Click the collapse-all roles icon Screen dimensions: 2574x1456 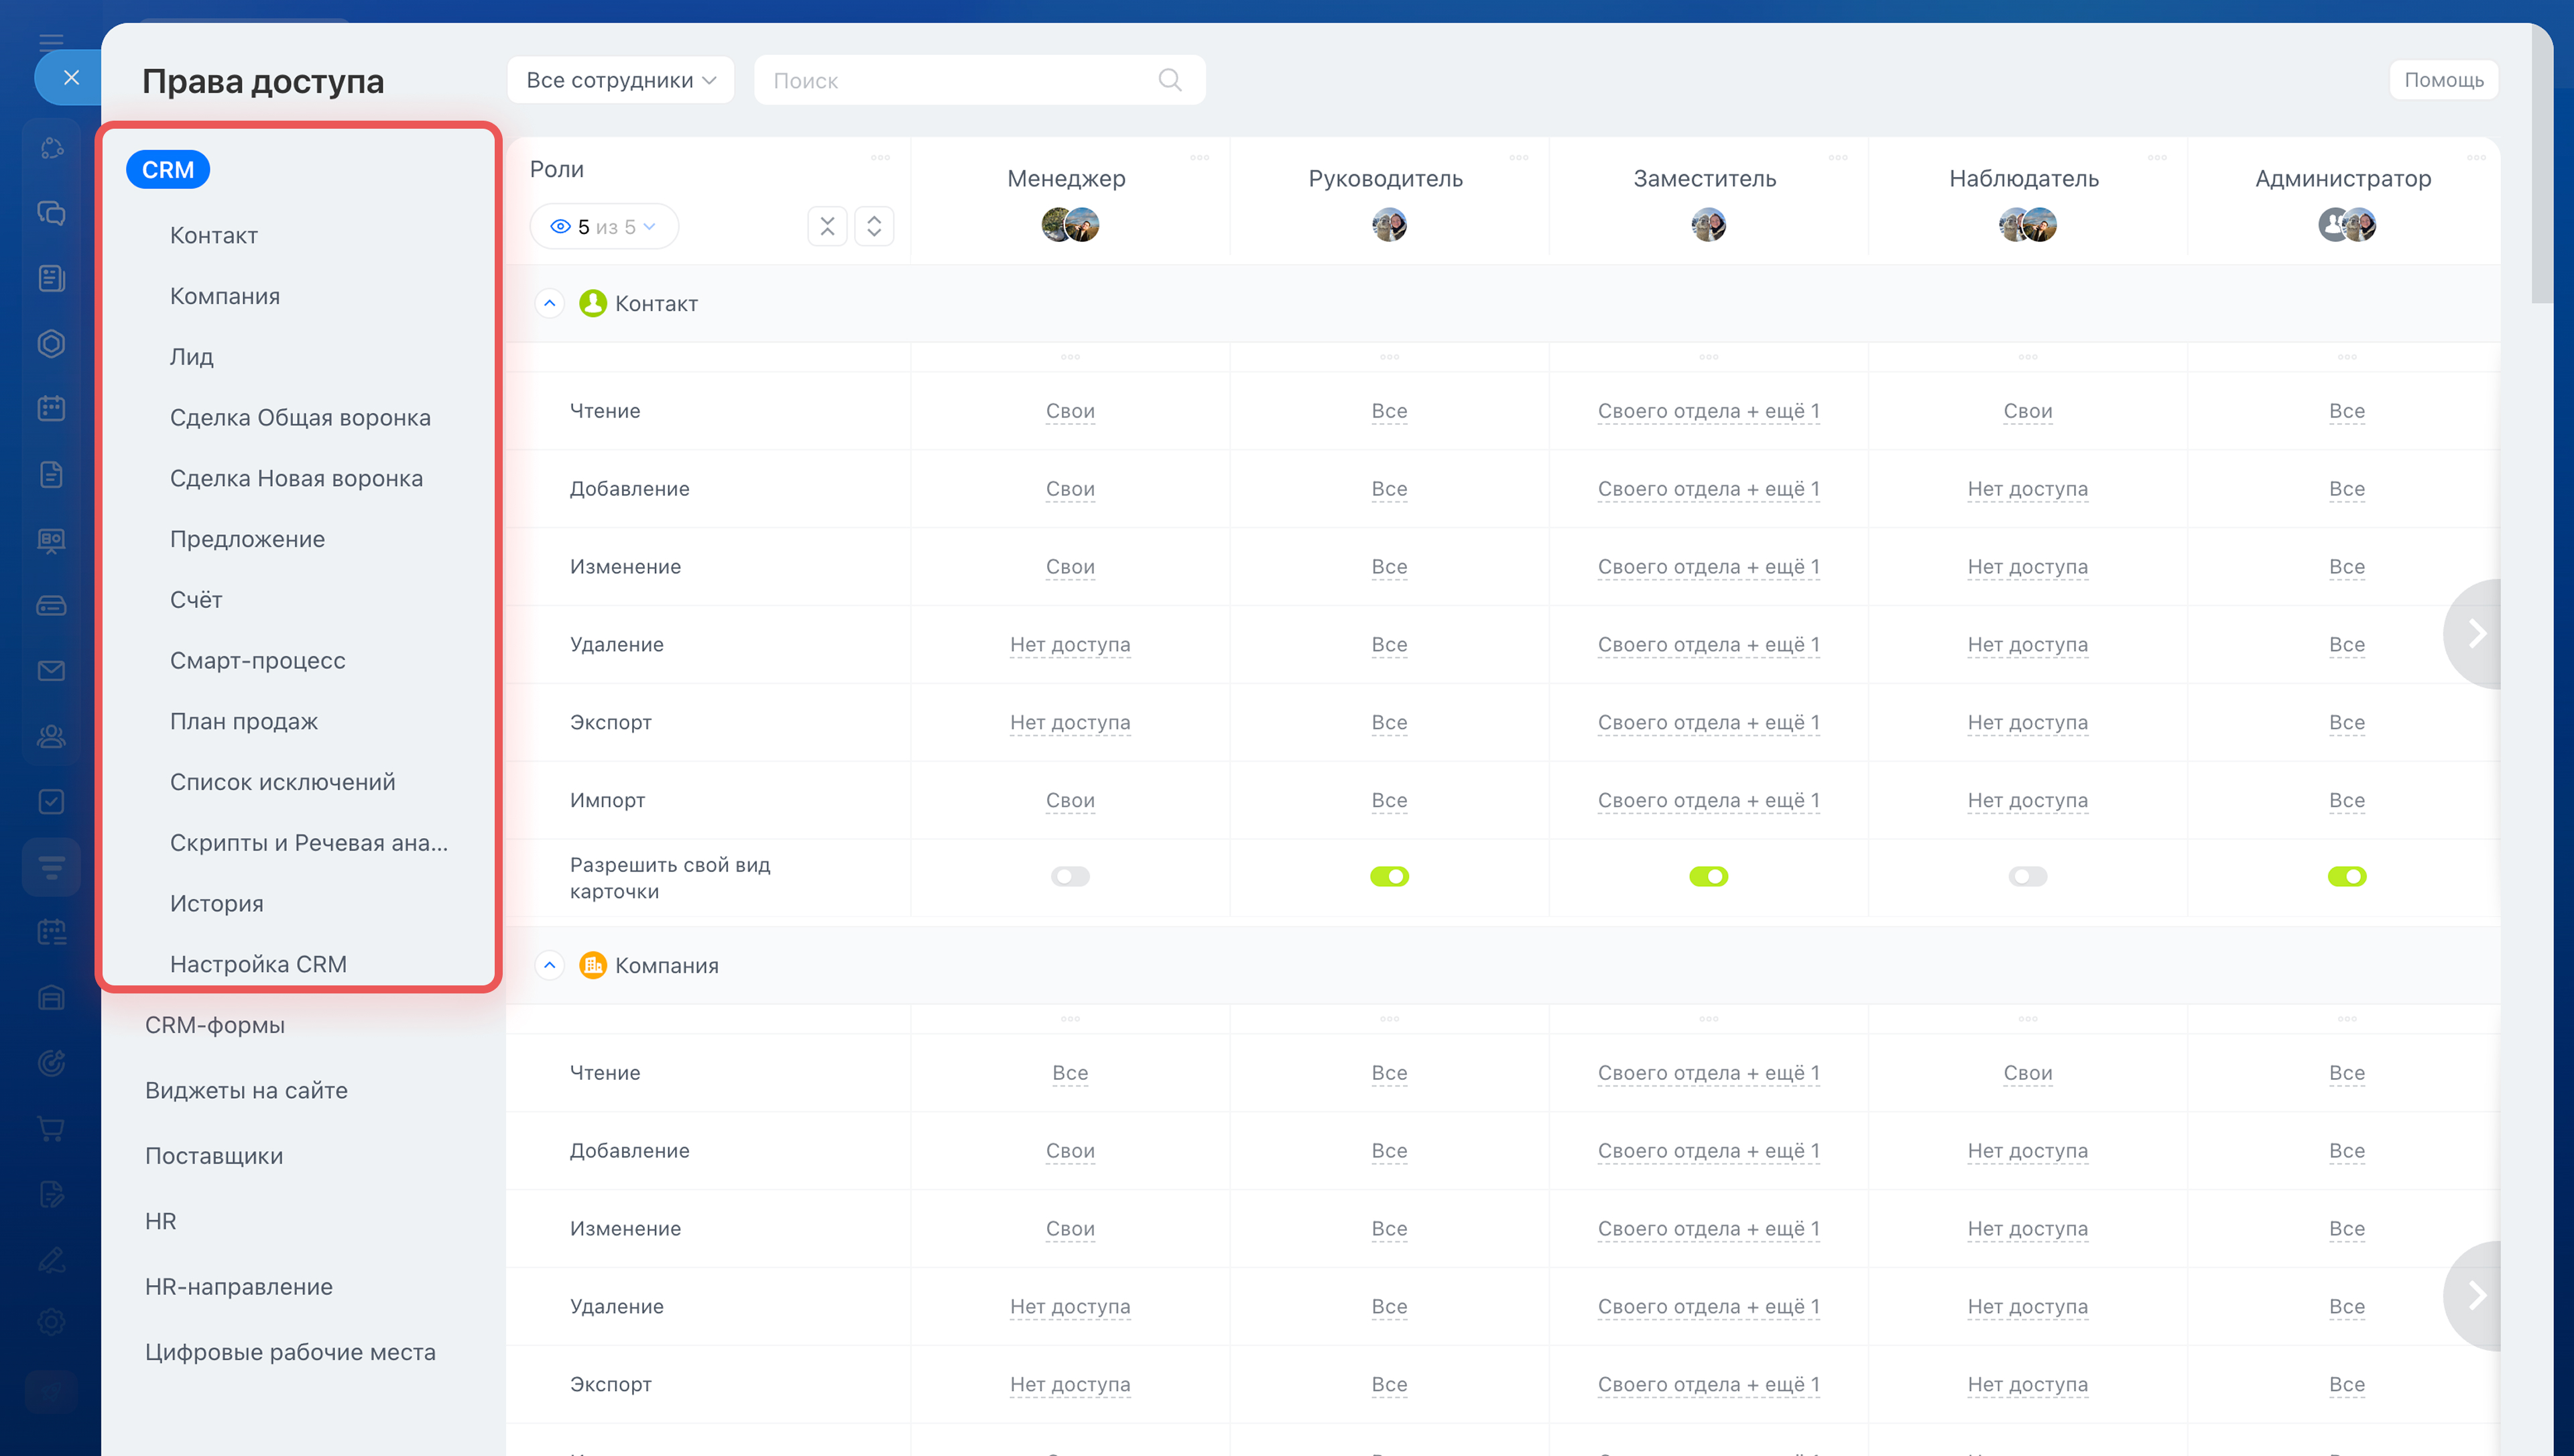tap(826, 227)
